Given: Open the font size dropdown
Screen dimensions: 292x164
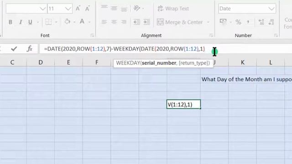Looking at the screenshot, I should (x=68, y=9).
